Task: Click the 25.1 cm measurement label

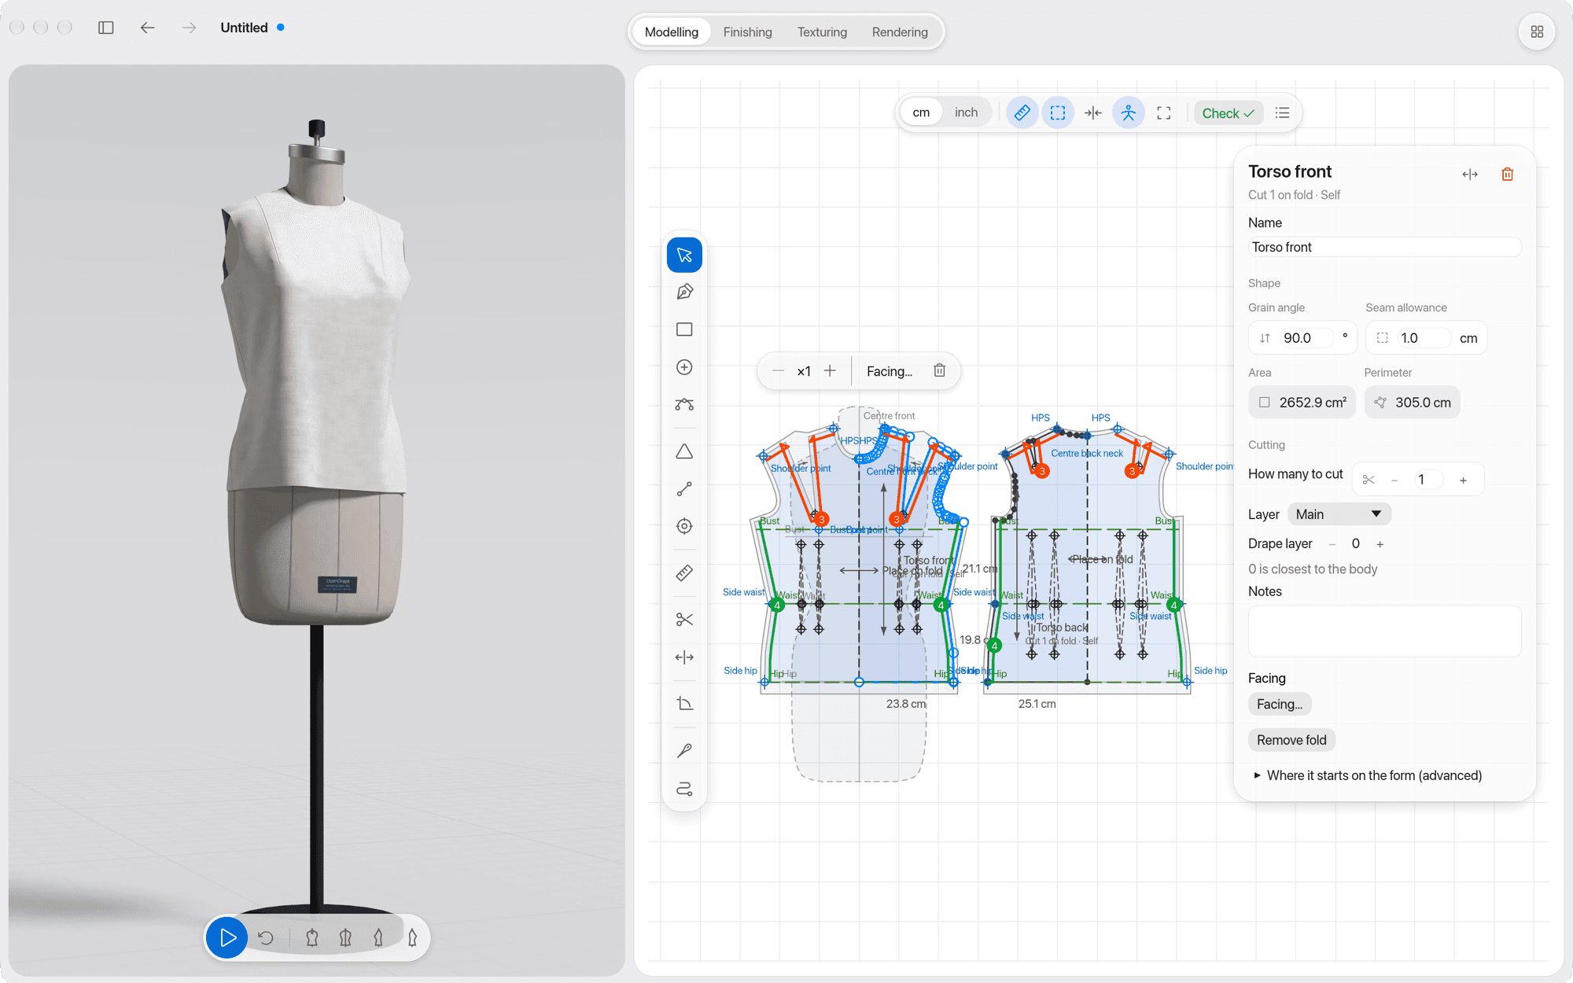Action: pyautogui.click(x=1037, y=704)
